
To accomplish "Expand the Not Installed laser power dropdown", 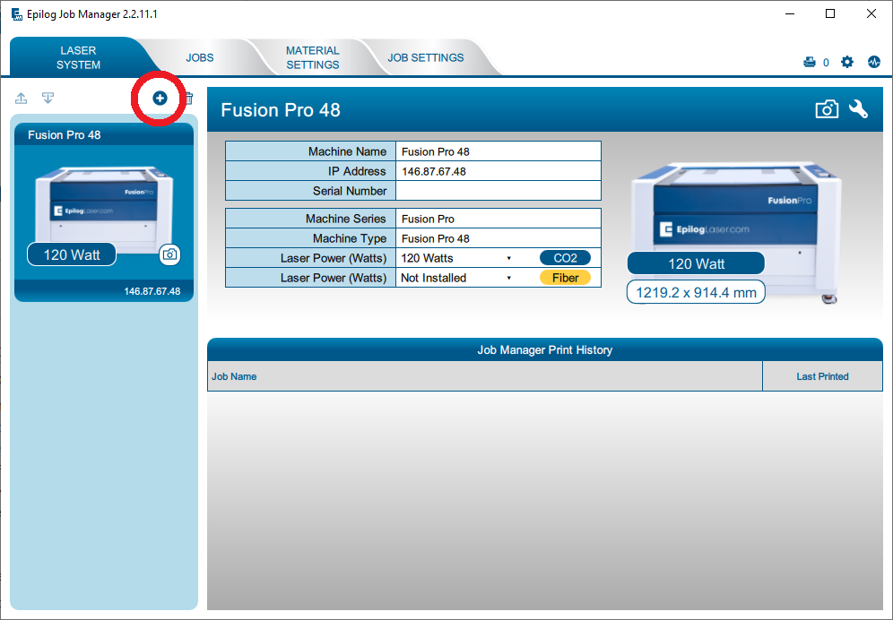I will point(508,278).
